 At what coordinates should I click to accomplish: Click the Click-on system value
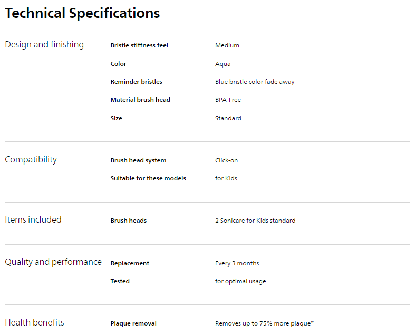(226, 160)
